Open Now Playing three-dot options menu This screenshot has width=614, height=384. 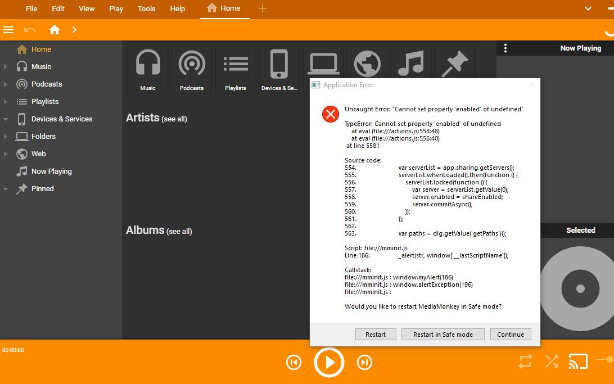pyautogui.click(x=505, y=48)
